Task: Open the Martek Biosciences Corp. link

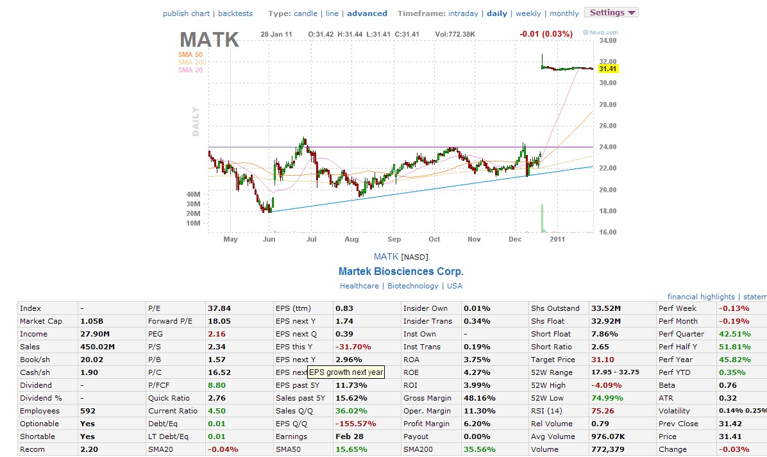Action: [401, 271]
